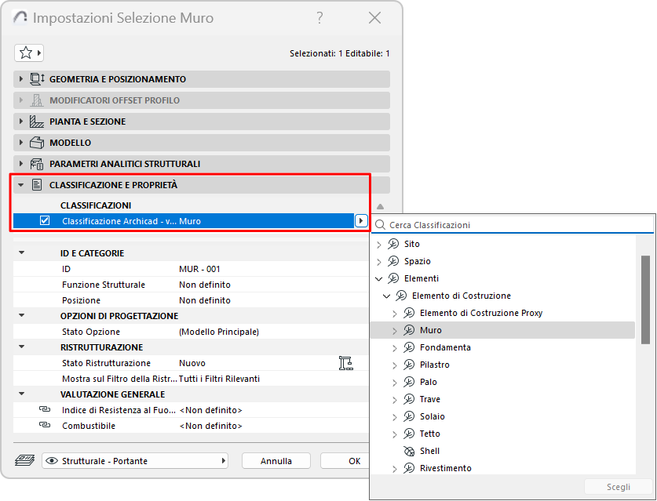Expand the Sito tree node
This screenshot has height=501, width=657.
379,245
